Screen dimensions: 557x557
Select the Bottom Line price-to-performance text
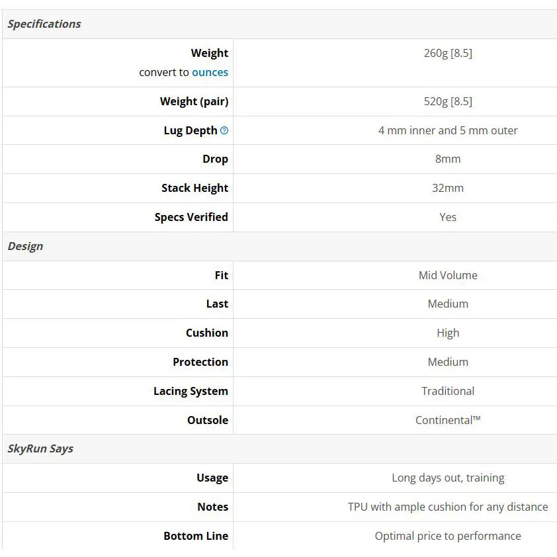tap(448, 536)
